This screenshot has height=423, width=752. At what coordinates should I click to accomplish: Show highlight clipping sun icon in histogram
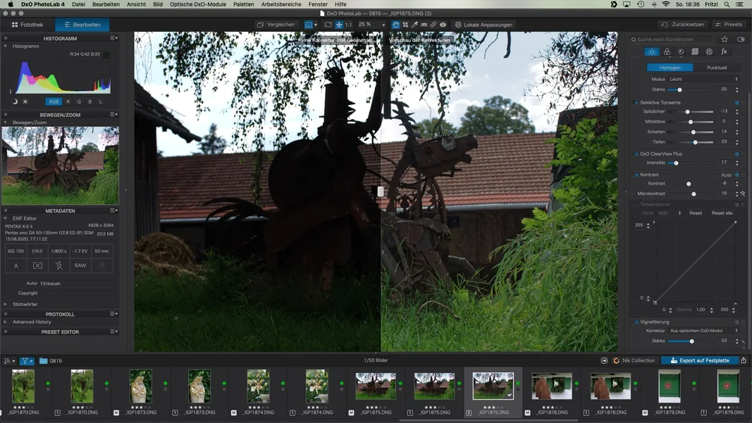pyautogui.click(x=25, y=102)
